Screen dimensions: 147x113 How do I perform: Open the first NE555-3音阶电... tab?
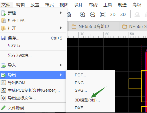(94, 26)
